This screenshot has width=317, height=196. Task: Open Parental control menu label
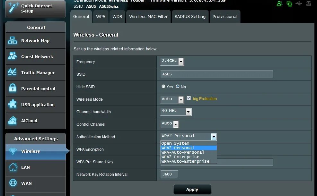point(38,89)
